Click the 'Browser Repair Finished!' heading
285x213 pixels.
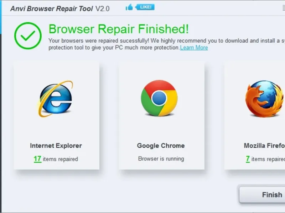pos(119,29)
